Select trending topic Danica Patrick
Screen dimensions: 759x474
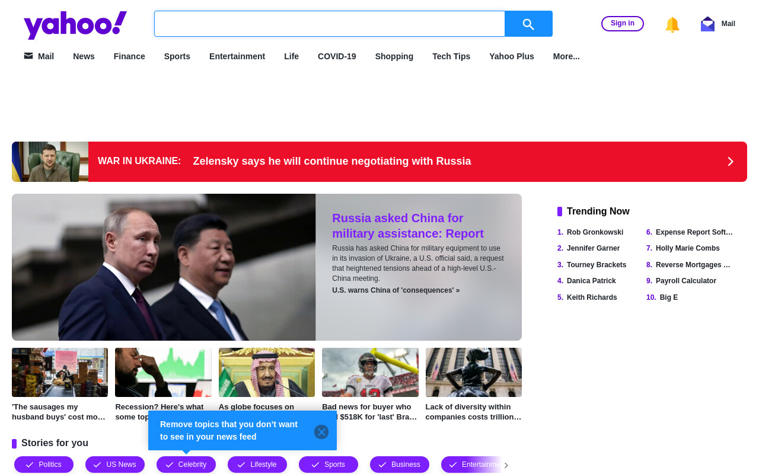[x=591, y=281]
